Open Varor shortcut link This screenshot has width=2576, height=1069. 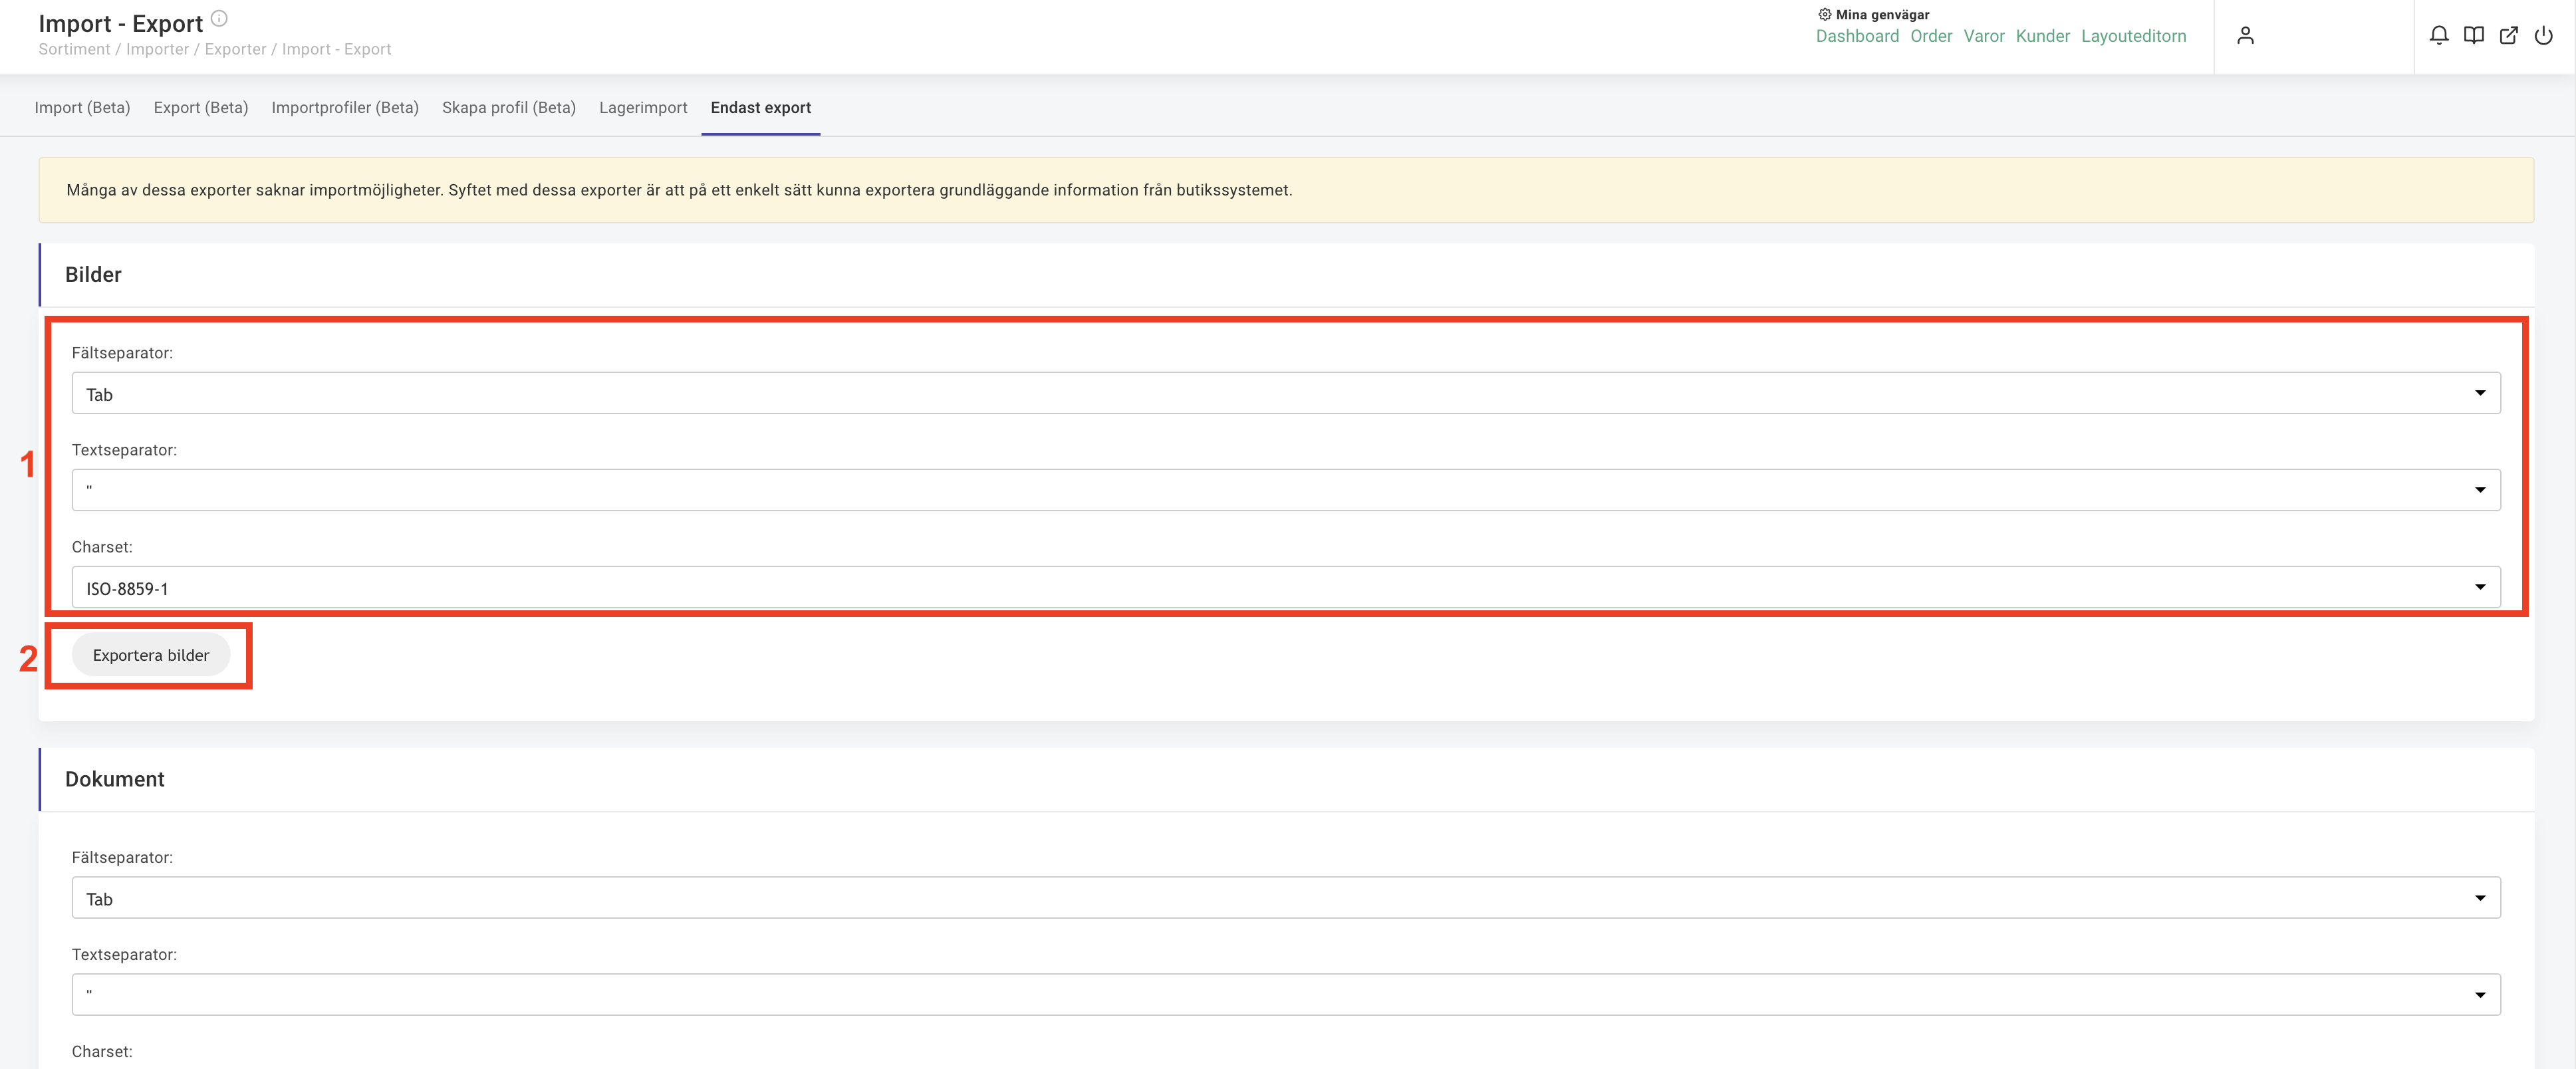click(1984, 36)
